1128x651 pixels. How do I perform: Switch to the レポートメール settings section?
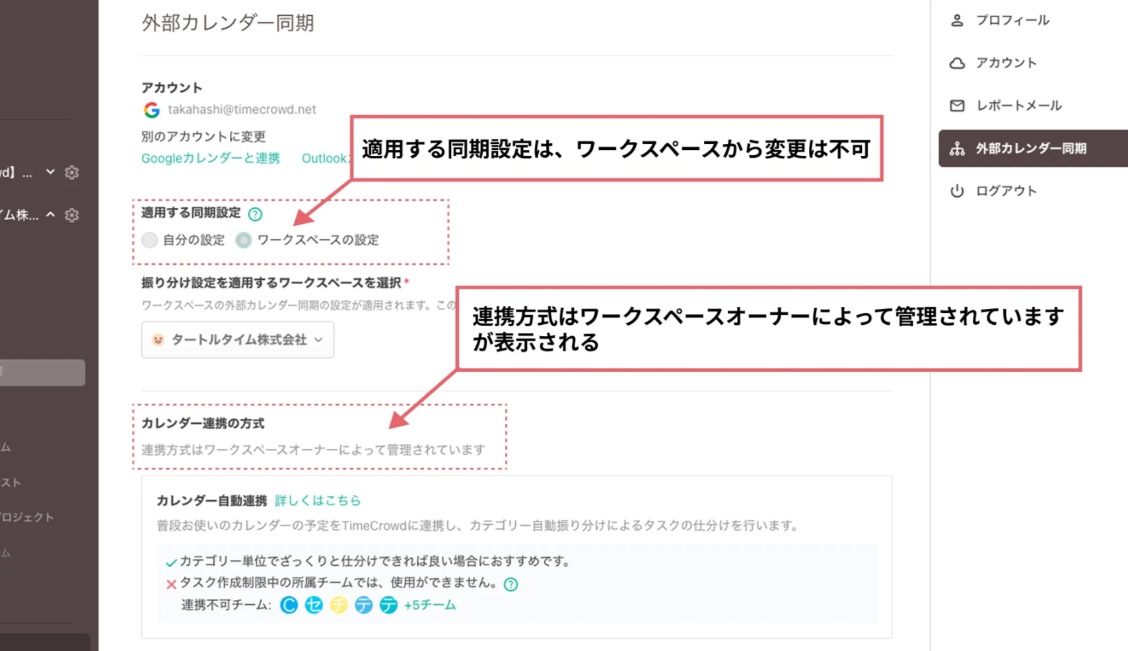point(1019,105)
